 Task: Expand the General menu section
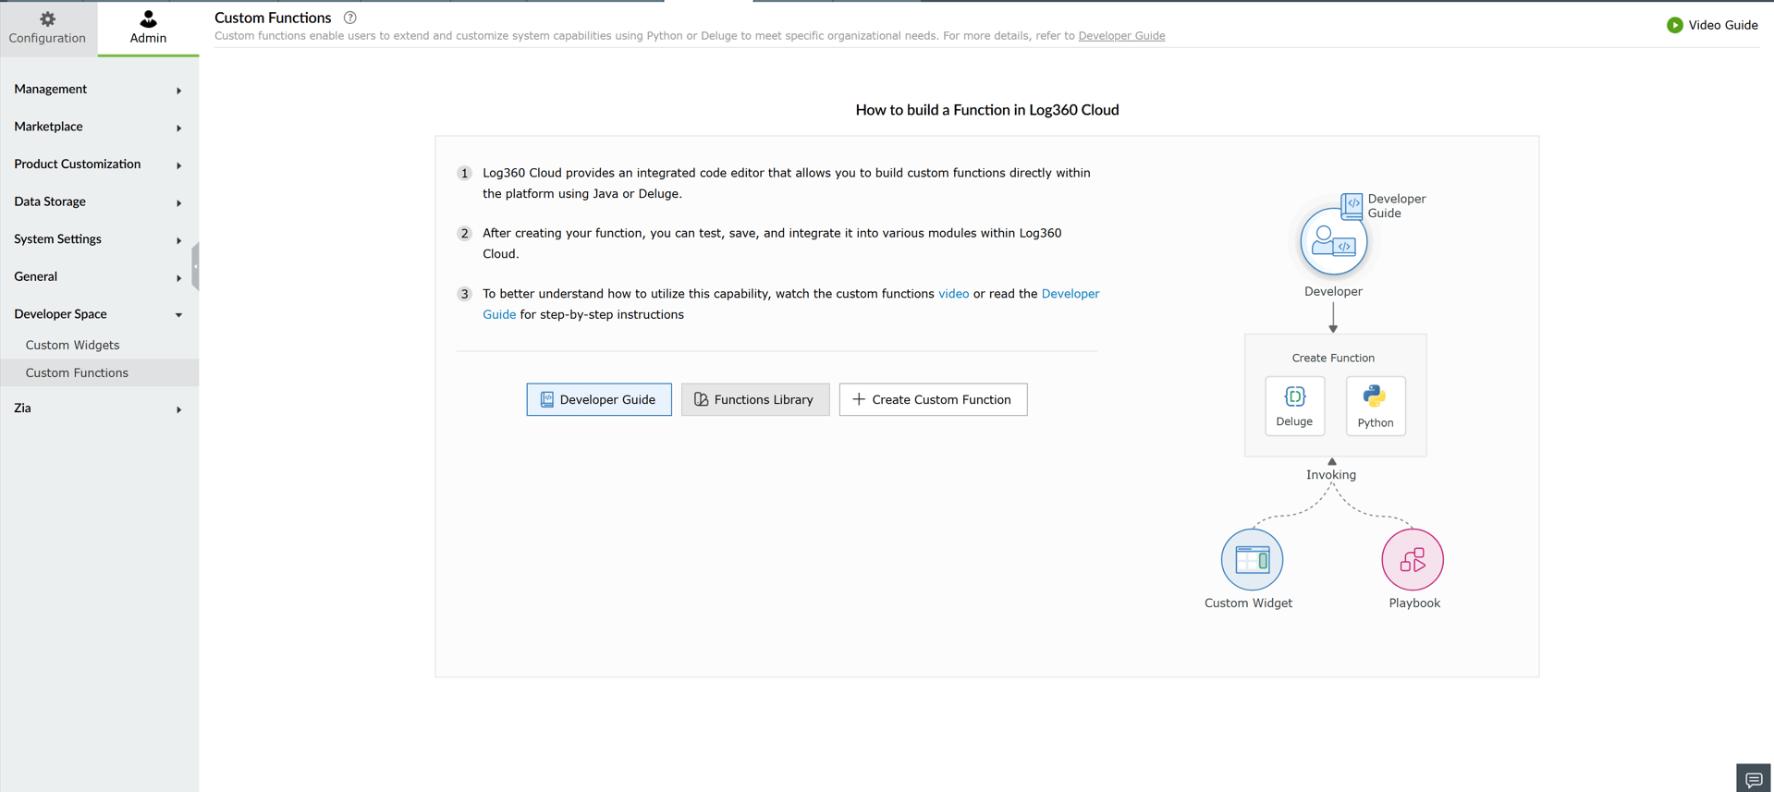[99, 276]
